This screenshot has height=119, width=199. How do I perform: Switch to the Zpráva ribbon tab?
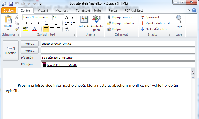(x=26, y=10)
